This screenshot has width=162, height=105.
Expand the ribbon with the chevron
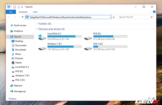[x=150, y=12]
